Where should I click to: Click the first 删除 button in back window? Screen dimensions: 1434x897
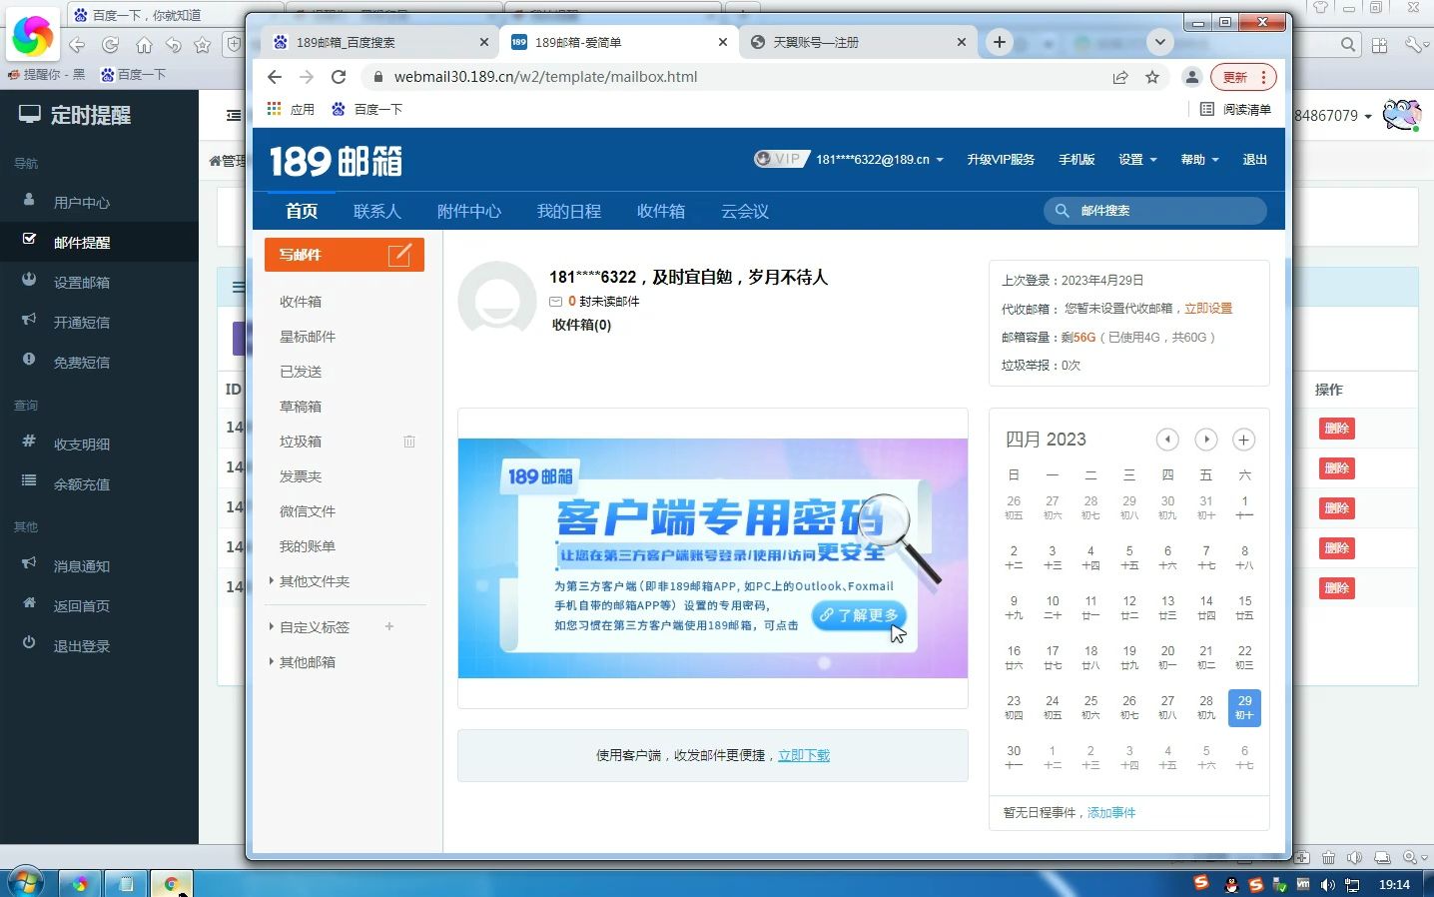coord(1336,429)
